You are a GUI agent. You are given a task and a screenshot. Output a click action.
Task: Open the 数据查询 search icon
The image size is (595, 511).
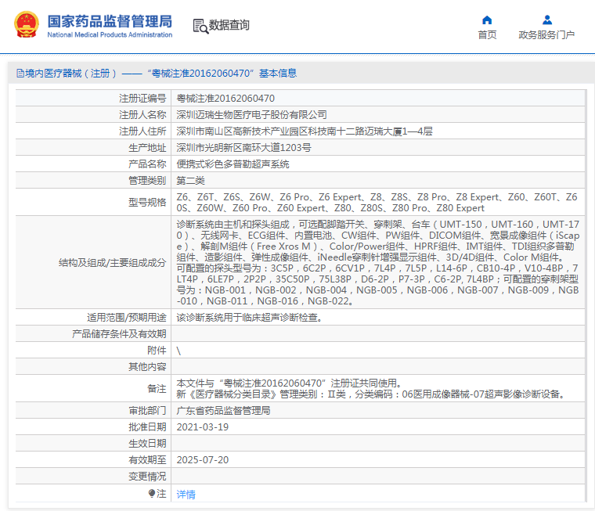(200, 26)
